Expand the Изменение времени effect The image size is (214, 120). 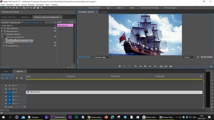(2, 34)
